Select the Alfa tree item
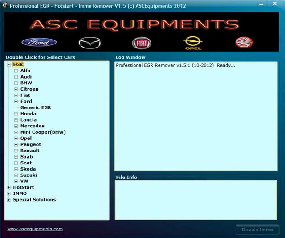Image resolution: width=285 pixels, height=238 pixels. (x=25, y=71)
